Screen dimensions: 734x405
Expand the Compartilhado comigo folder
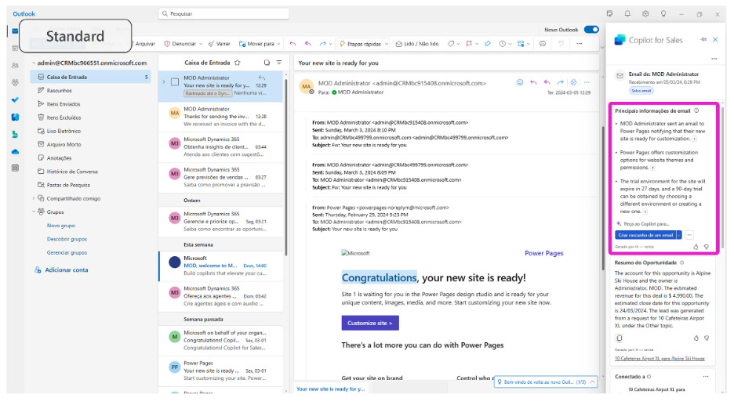tap(34, 198)
